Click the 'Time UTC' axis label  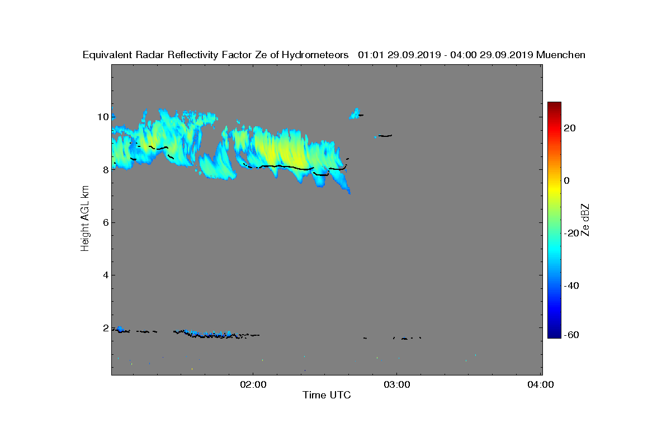tap(327, 395)
